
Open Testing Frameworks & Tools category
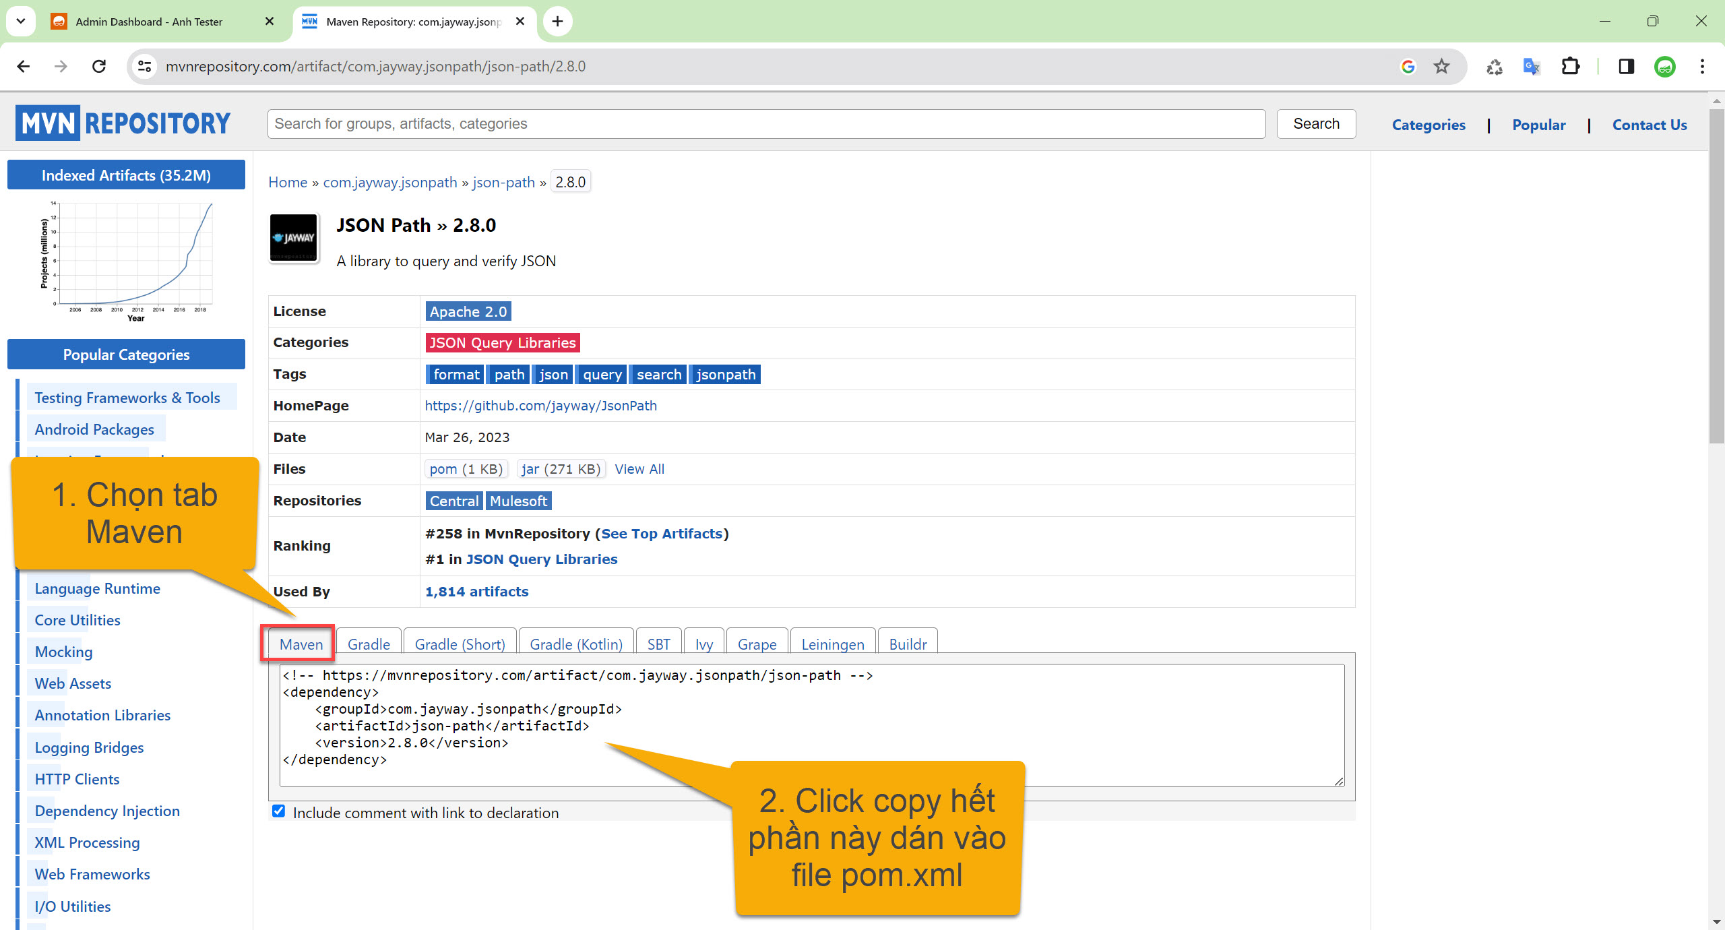pos(127,398)
